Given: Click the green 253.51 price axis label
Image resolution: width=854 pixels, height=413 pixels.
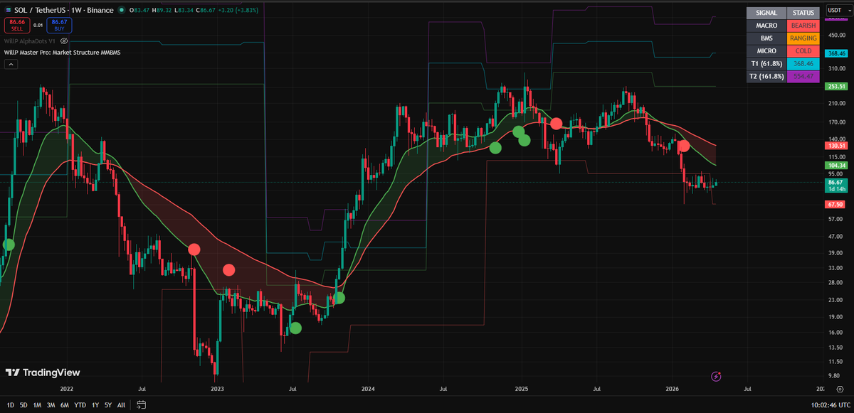Looking at the screenshot, I should pos(835,86).
